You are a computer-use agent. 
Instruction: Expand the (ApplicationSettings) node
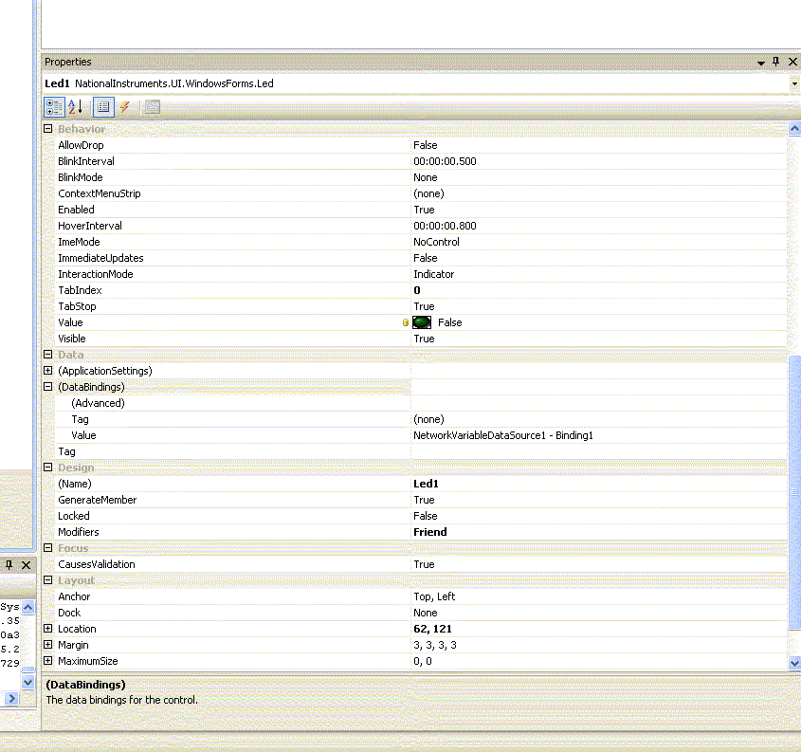(48, 371)
